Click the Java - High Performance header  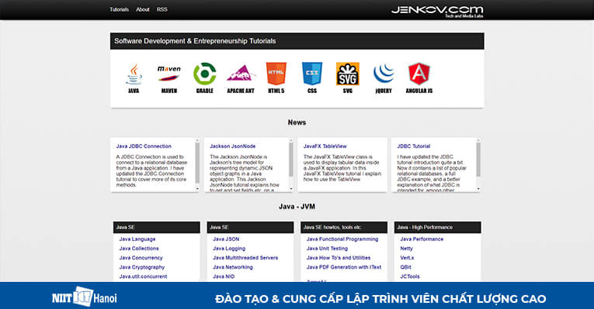[x=438, y=228]
